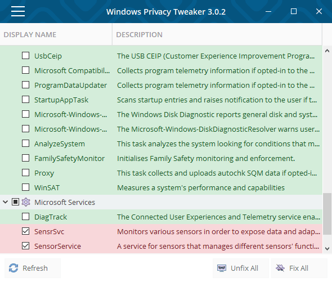Check the Proxy checkbox

tap(26, 173)
